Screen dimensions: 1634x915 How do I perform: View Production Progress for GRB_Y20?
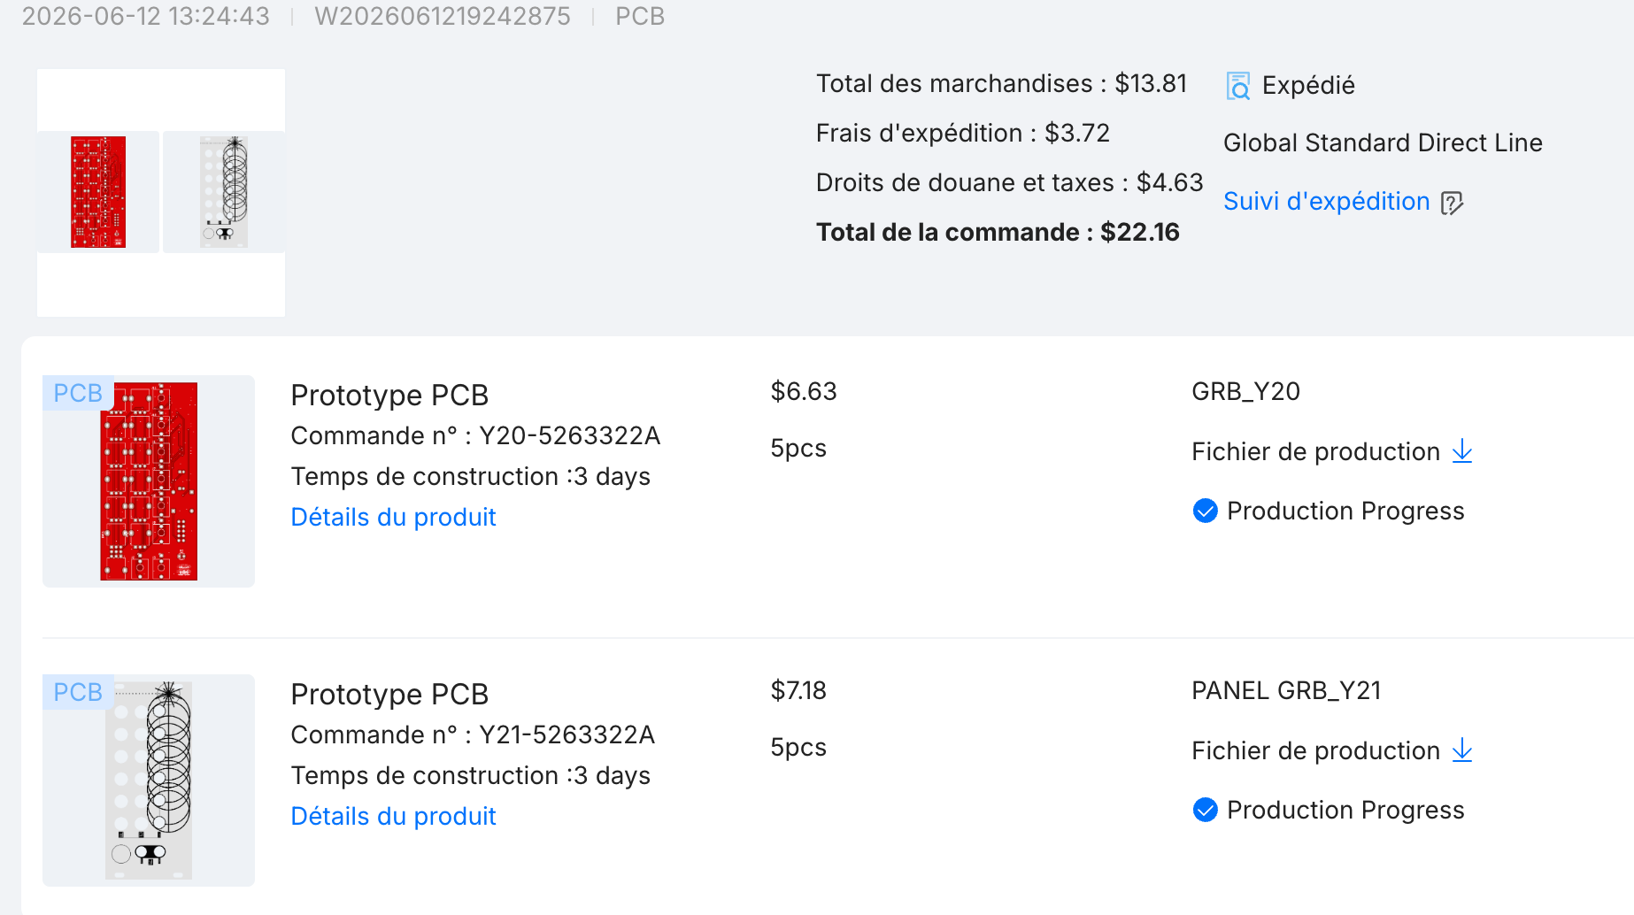coord(1345,511)
